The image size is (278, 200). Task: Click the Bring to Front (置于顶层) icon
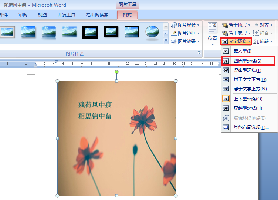[x=225, y=25]
